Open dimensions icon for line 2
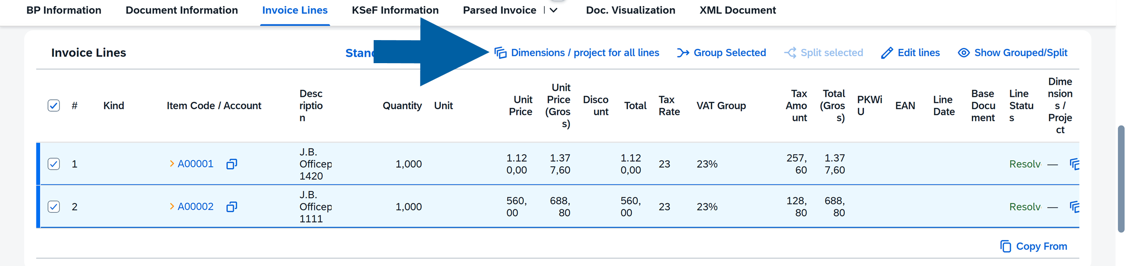The height and width of the screenshot is (266, 1127). pyautogui.click(x=1074, y=207)
